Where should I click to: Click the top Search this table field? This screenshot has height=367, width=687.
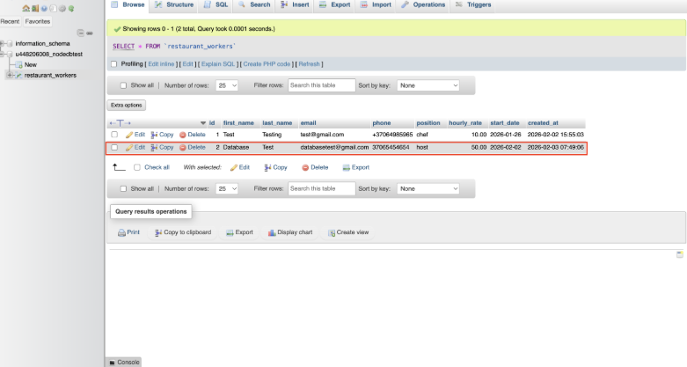(320, 85)
